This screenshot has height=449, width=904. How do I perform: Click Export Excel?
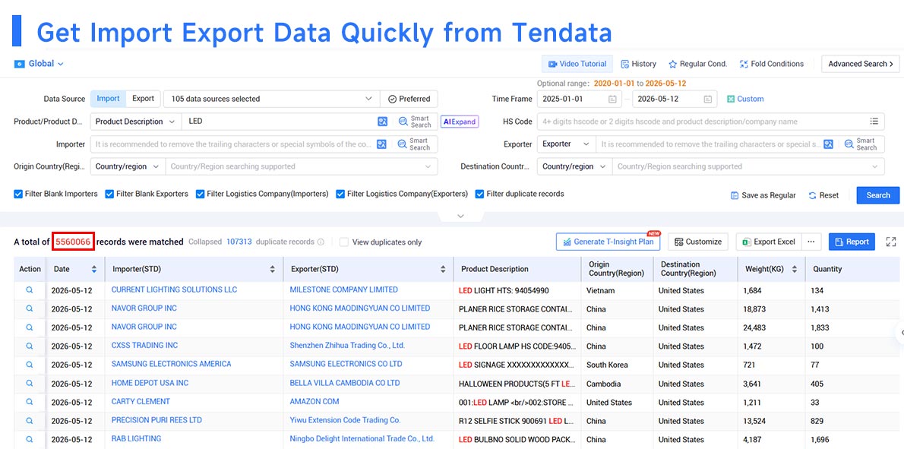pos(769,242)
